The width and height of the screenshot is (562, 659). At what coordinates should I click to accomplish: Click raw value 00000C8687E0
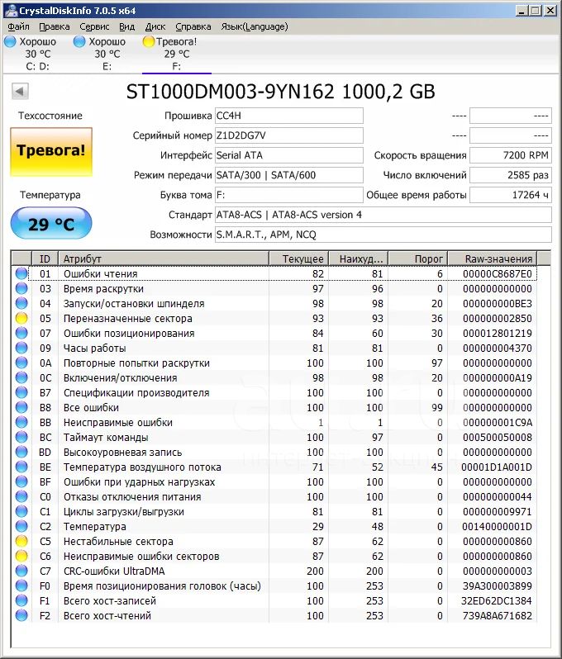coord(498,274)
